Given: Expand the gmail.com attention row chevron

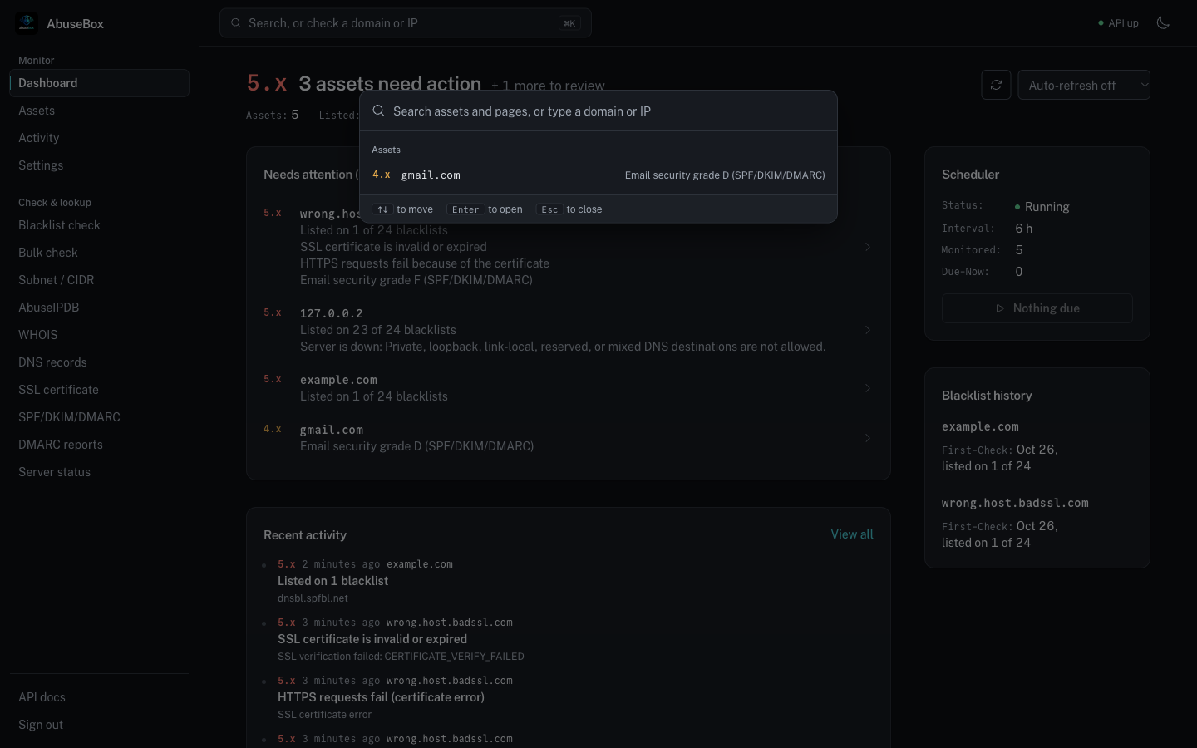Looking at the screenshot, I should point(867,438).
